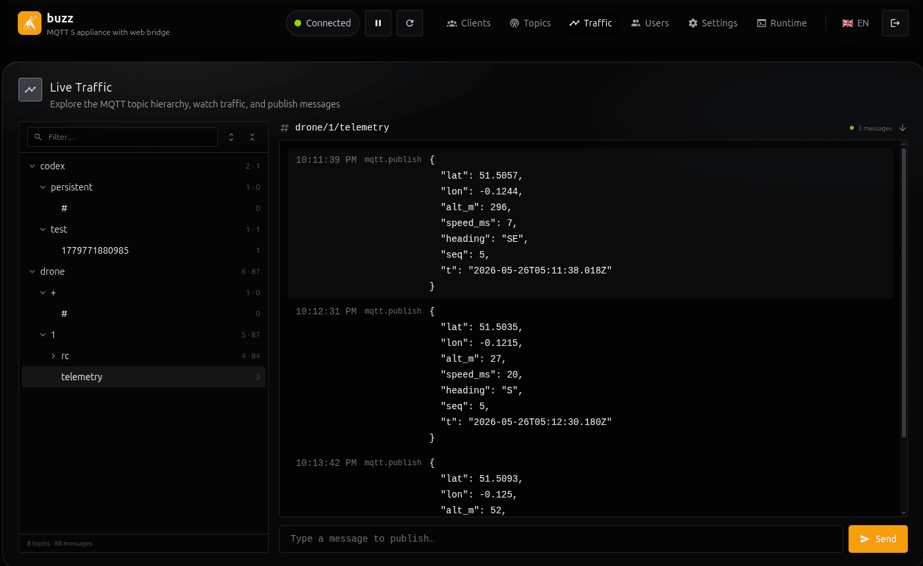Select topic 1779771880985
This screenshot has width=923, height=566.
[x=144, y=250]
